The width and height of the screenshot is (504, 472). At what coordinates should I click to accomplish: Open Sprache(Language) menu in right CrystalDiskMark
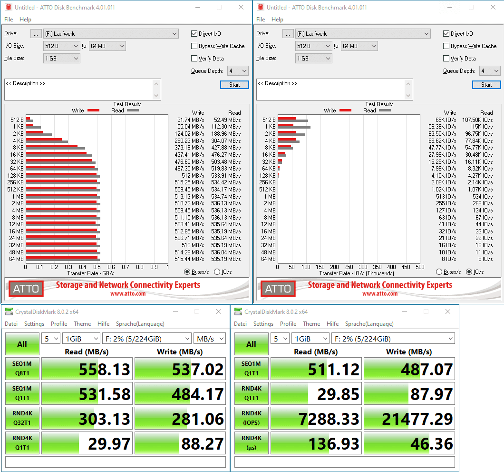[369, 323]
